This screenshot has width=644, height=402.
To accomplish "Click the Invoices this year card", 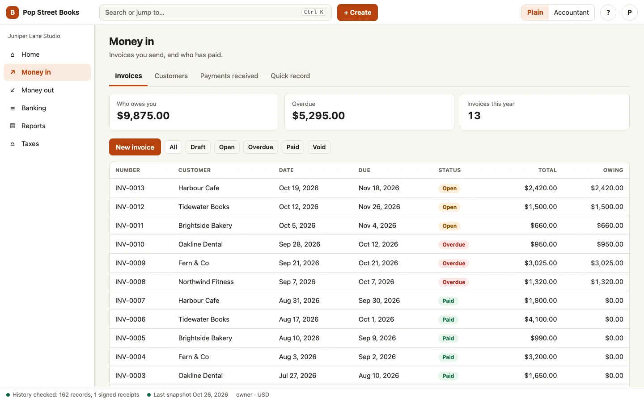I will point(545,112).
